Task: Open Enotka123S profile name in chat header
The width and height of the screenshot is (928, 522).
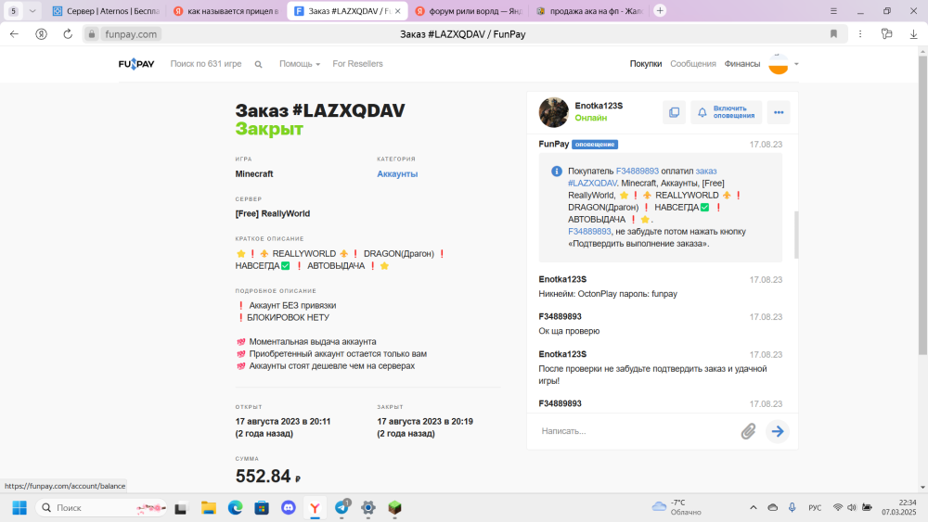Action: [x=599, y=106]
